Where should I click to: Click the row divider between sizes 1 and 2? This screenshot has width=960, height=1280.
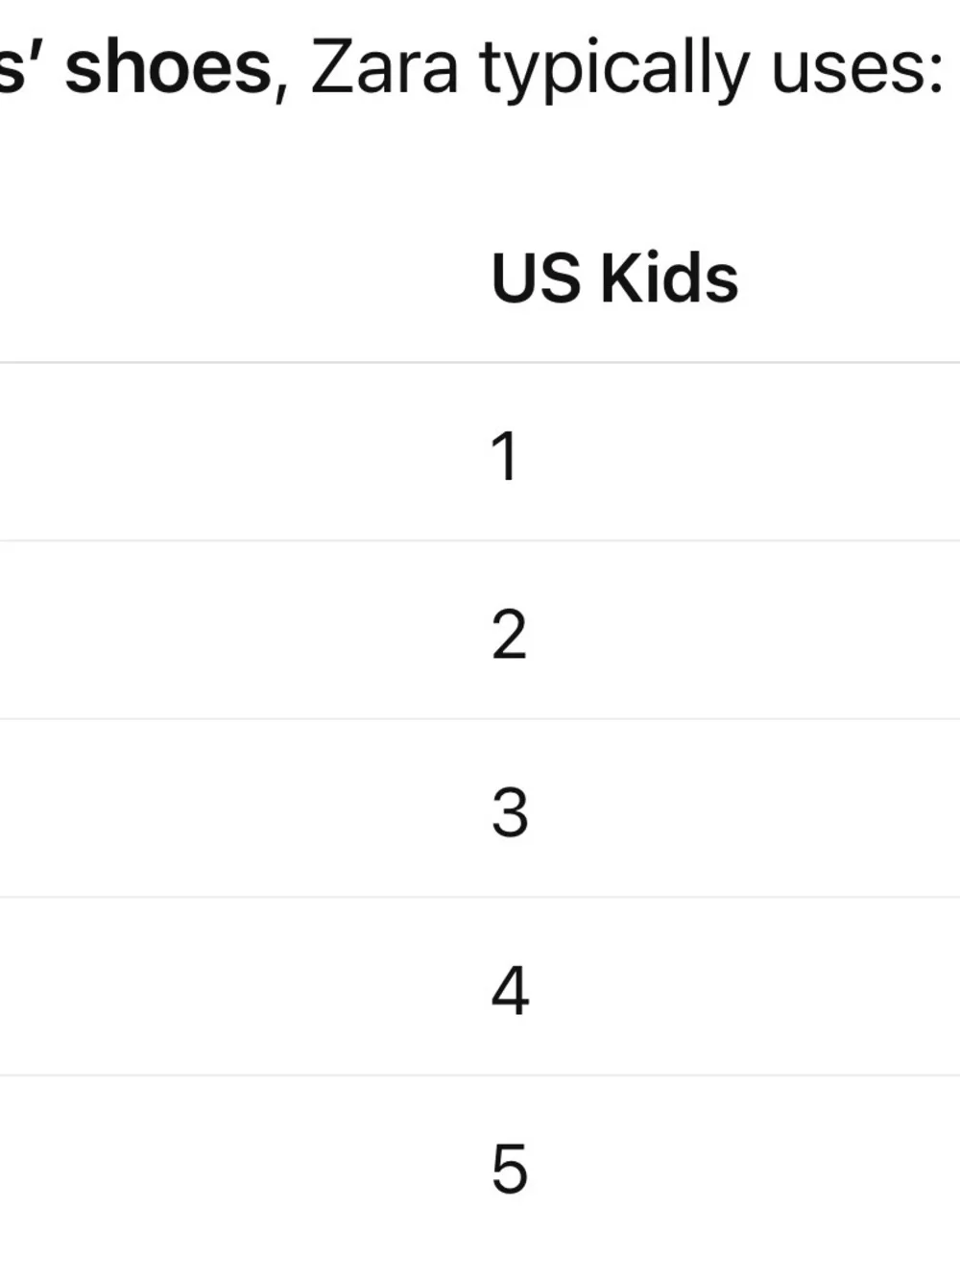coord(480,541)
